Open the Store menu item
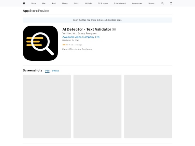Image resolution: width=195 pixels, height=146 pixels. click(33, 3)
